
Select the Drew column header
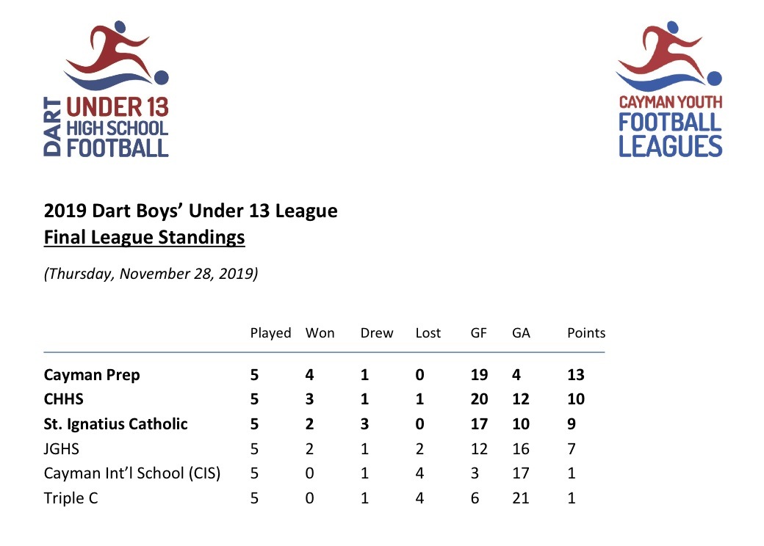[x=377, y=333]
